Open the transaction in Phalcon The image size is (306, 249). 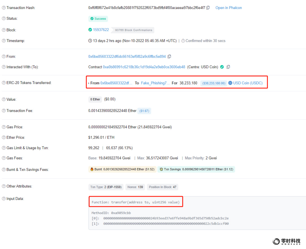coord(228,8)
